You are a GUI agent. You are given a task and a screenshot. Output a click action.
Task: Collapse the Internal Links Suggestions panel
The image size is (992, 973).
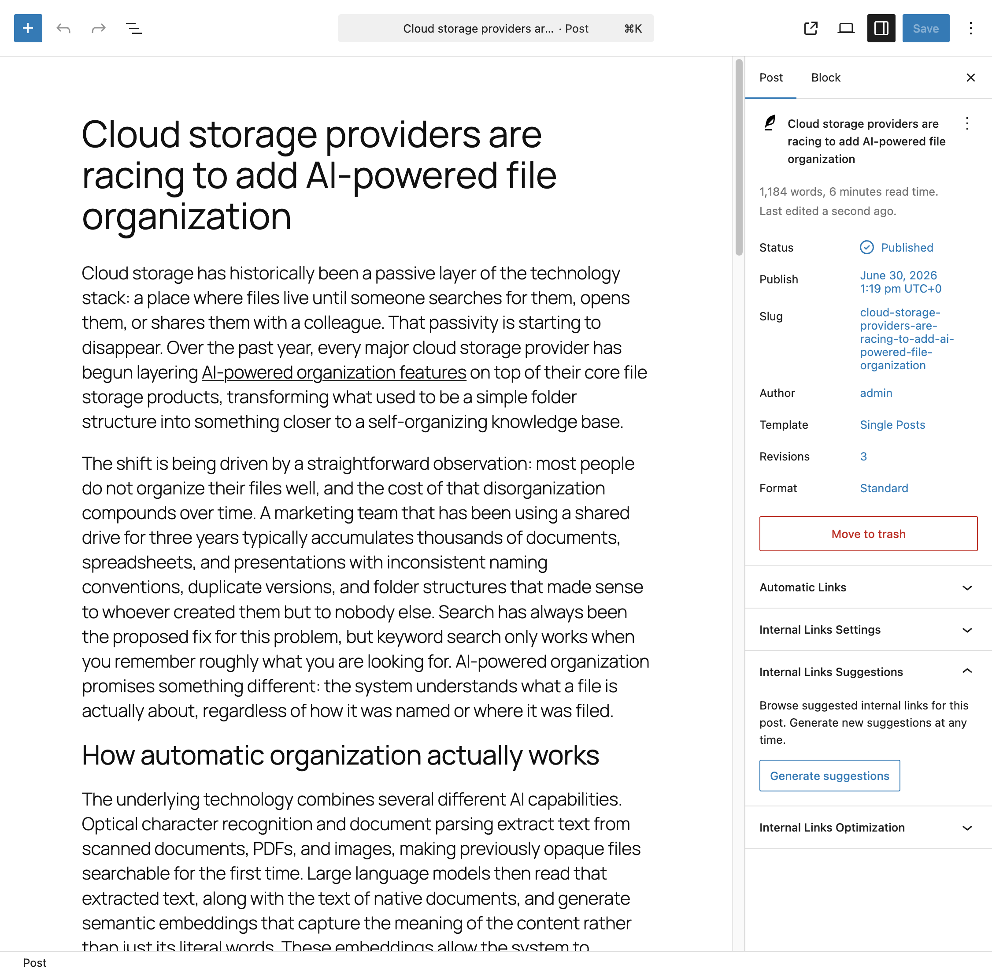868,672
